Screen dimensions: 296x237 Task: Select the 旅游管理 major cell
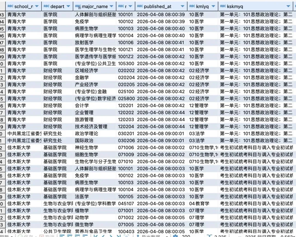point(95,119)
